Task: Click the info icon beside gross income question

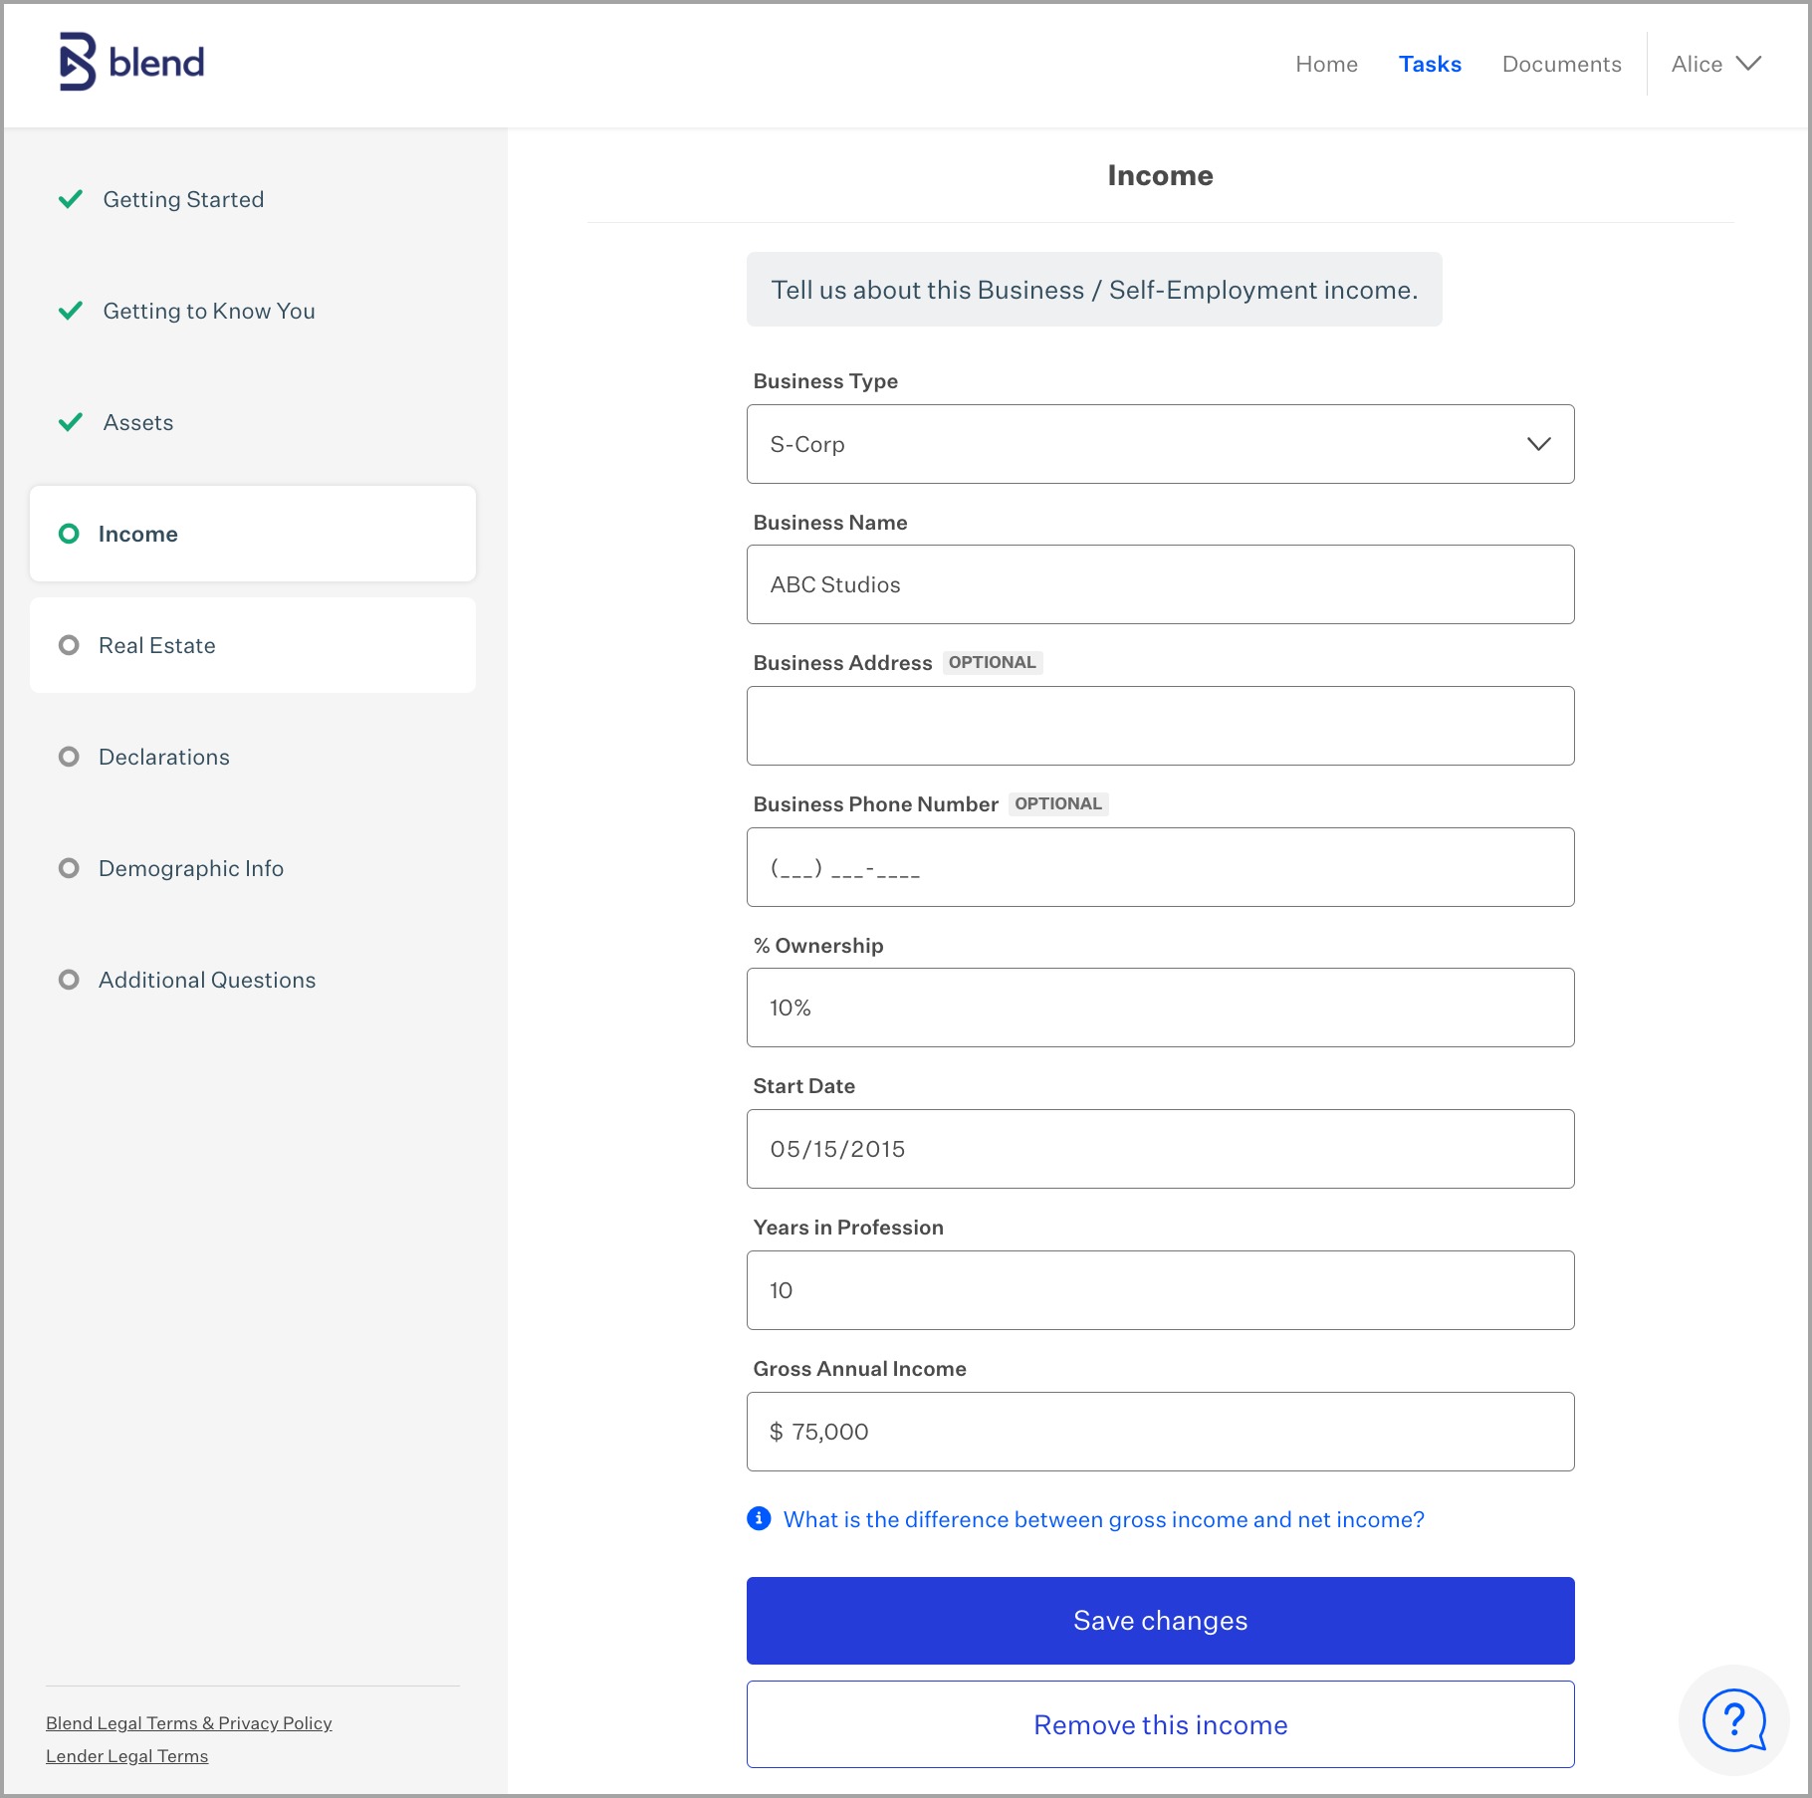Action: click(759, 1518)
